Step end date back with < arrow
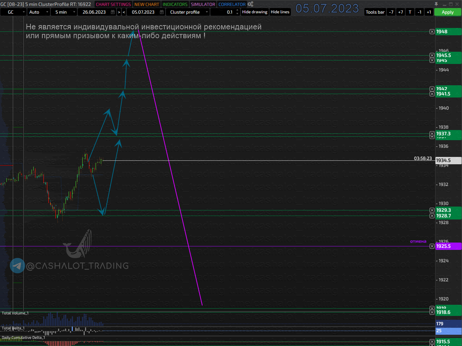Screen dimensions: 462x346 pos(124,12)
